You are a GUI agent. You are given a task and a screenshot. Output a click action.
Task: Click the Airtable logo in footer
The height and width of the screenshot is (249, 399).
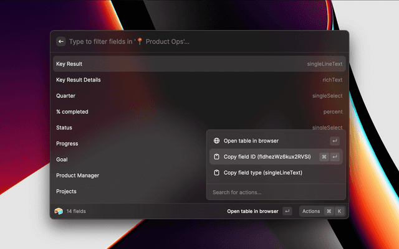(59, 211)
